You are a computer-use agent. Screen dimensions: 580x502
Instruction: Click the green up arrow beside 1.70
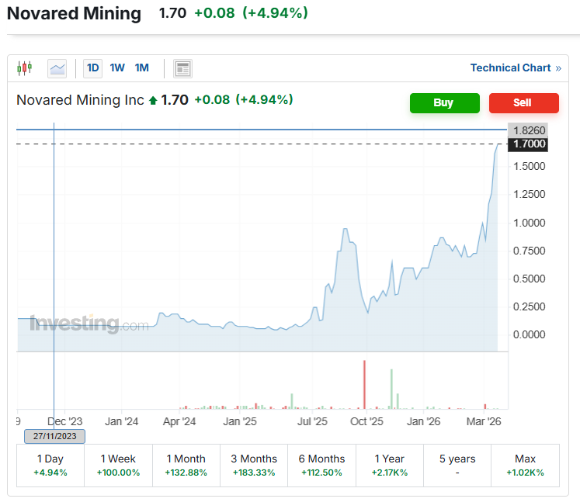pyautogui.click(x=153, y=100)
